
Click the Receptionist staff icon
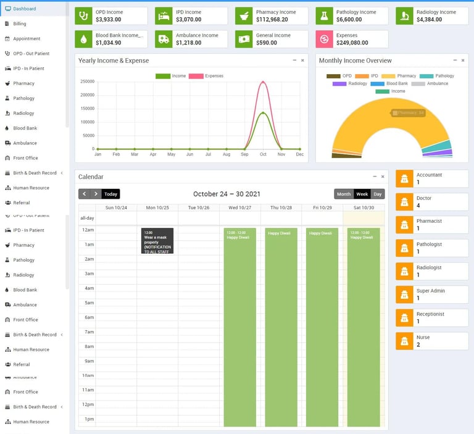[404, 318]
